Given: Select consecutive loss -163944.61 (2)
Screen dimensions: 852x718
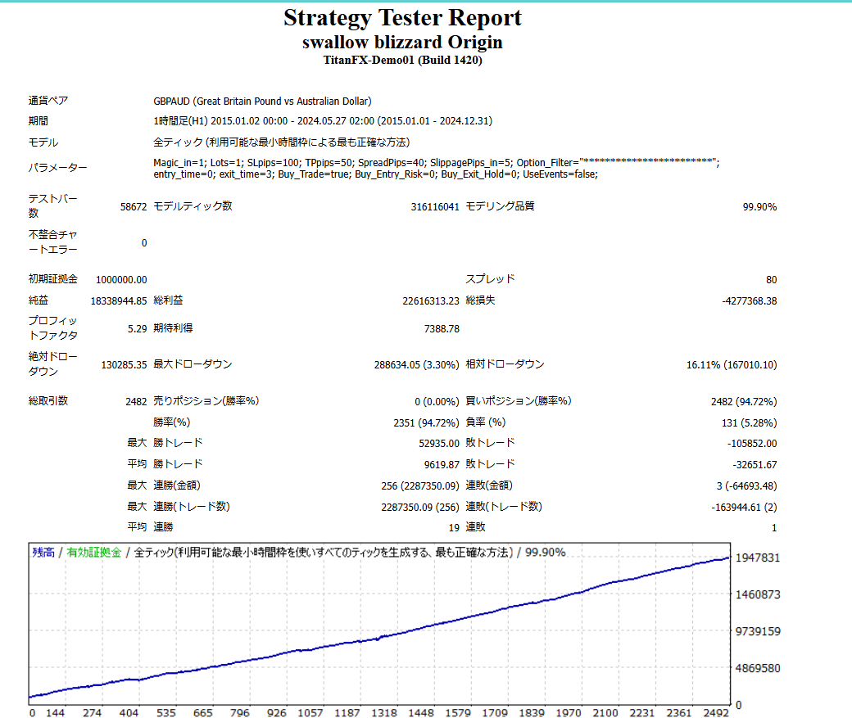Looking at the screenshot, I should click(744, 508).
